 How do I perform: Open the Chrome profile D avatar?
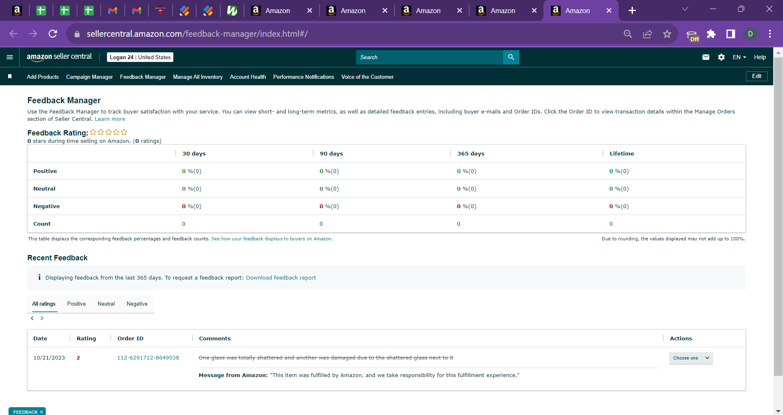(x=750, y=34)
